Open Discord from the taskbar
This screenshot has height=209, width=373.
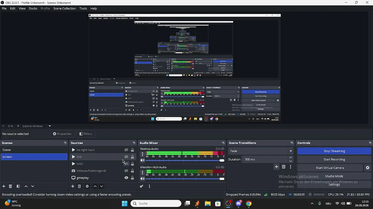click(239, 203)
